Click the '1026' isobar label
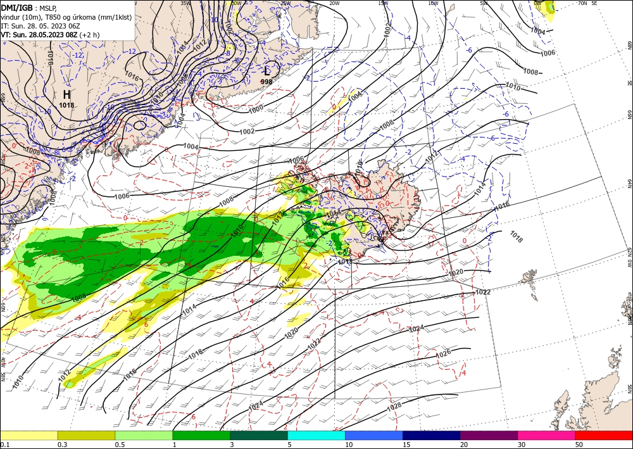This screenshot has height=449, width=633. click(x=443, y=355)
